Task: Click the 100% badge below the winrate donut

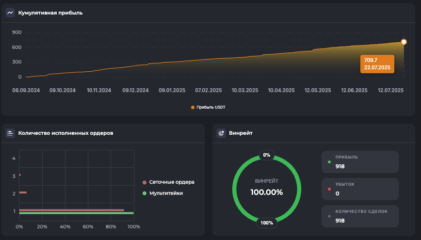Action: (266, 223)
